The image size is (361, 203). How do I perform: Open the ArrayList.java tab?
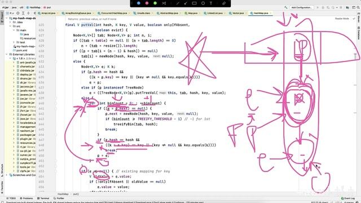click(x=48, y=13)
